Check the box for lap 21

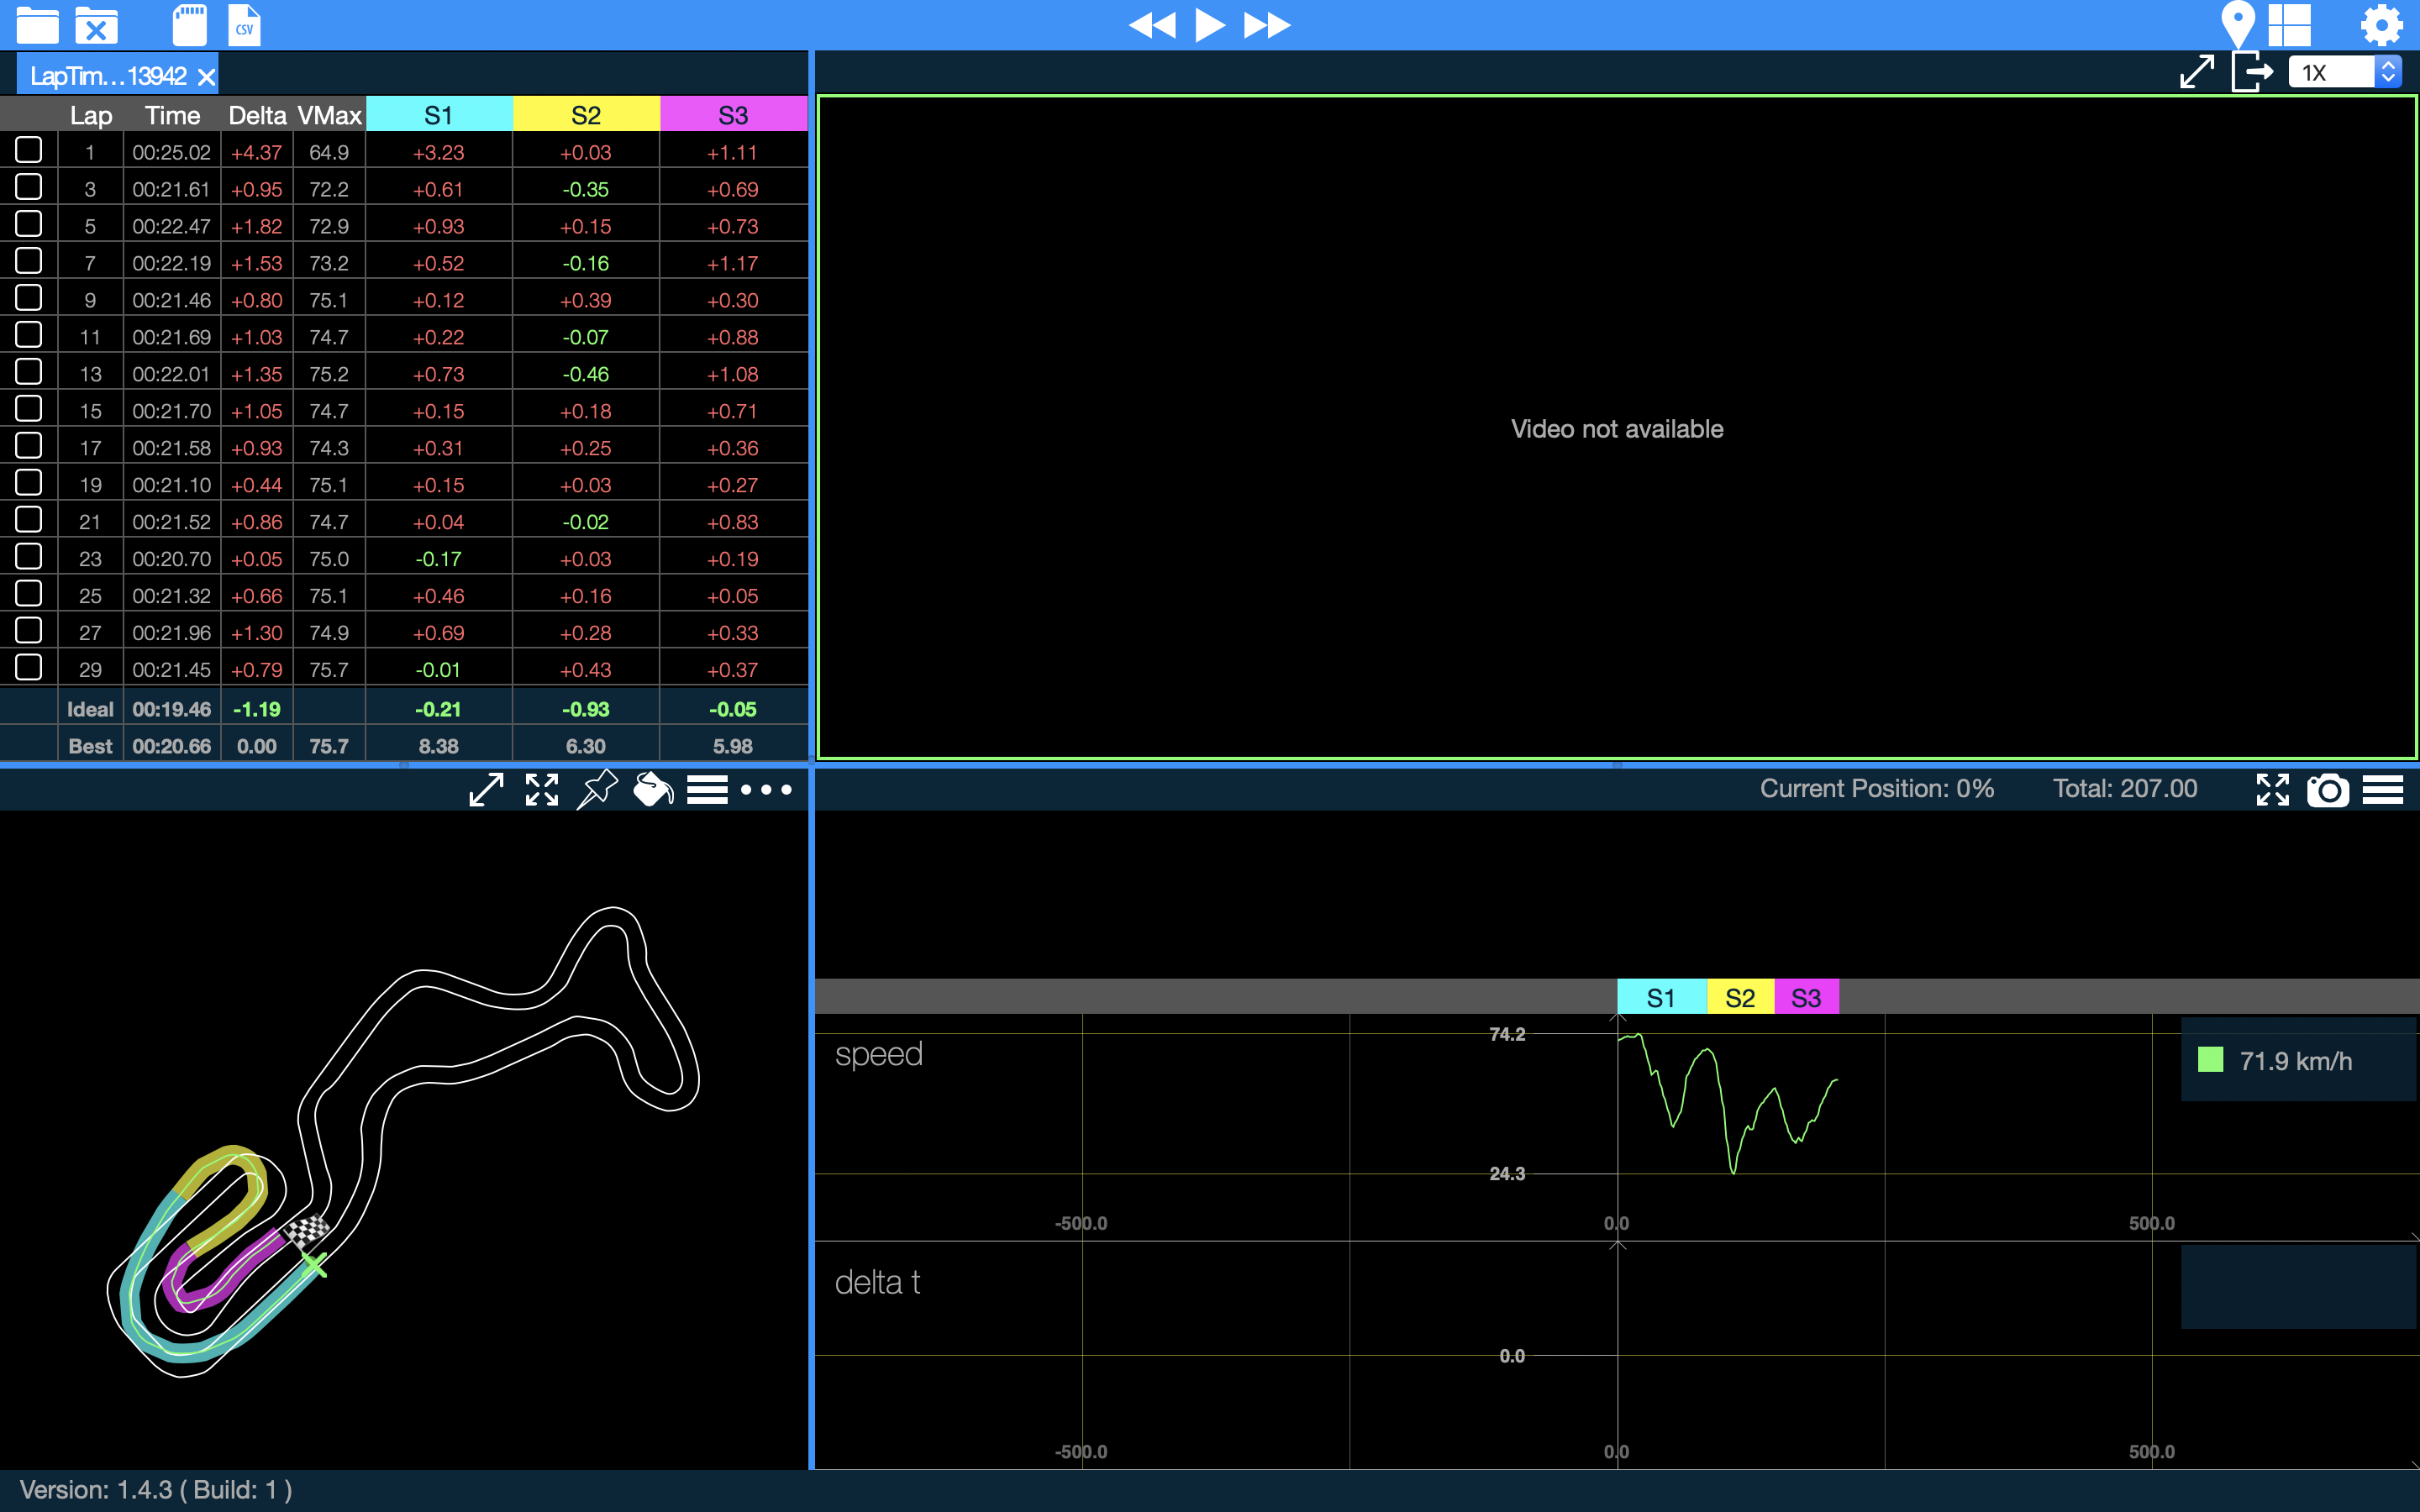[29, 520]
